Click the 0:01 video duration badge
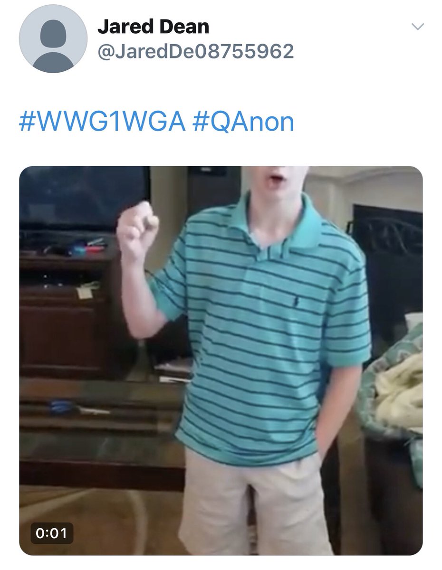442x570 pixels. click(52, 532)
